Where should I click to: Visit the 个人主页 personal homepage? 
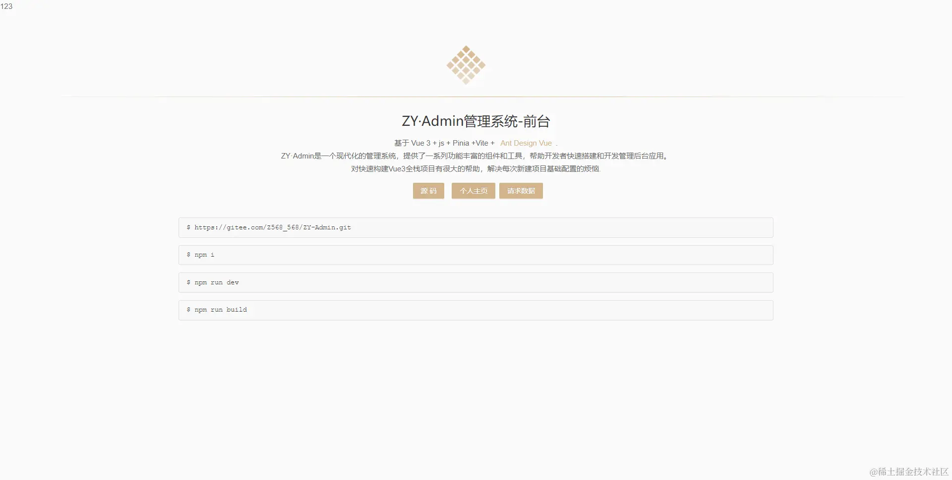[473, 191]
